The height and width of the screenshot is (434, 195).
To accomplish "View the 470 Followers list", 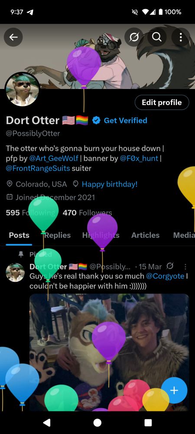I will pos(87,213).
